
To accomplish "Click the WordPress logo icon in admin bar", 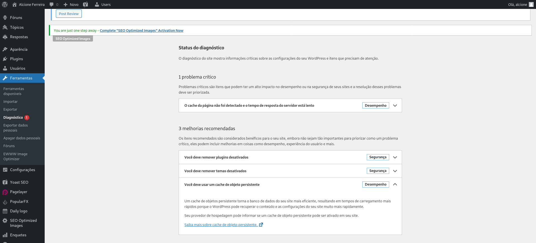I will [x=5, y=4].
